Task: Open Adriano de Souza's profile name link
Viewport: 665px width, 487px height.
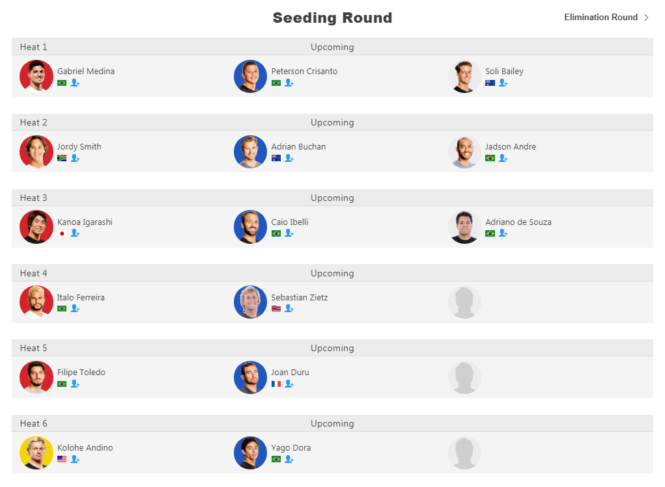Action: (x=518, y=222)
